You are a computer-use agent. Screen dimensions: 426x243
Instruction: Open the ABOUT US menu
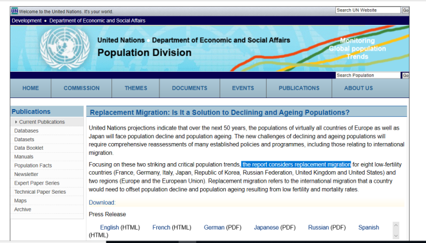[x=358, y=88]
